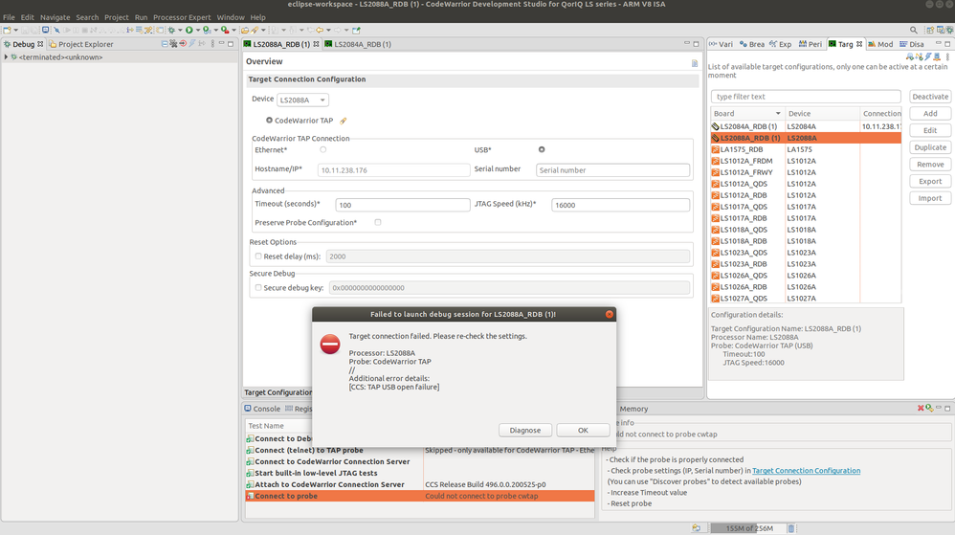Select the LA1575_RDB board row
955x535 pixels.
(x=805, y=149)
